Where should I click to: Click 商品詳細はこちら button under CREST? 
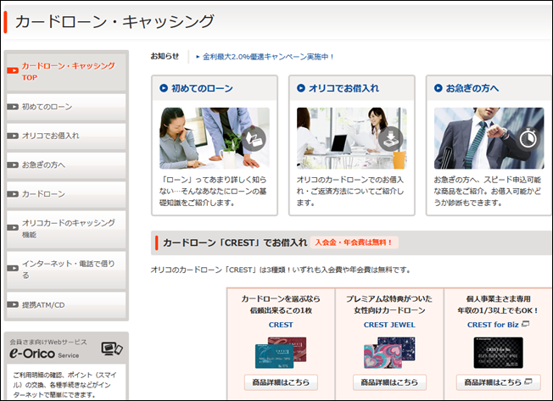coord(281,382)
